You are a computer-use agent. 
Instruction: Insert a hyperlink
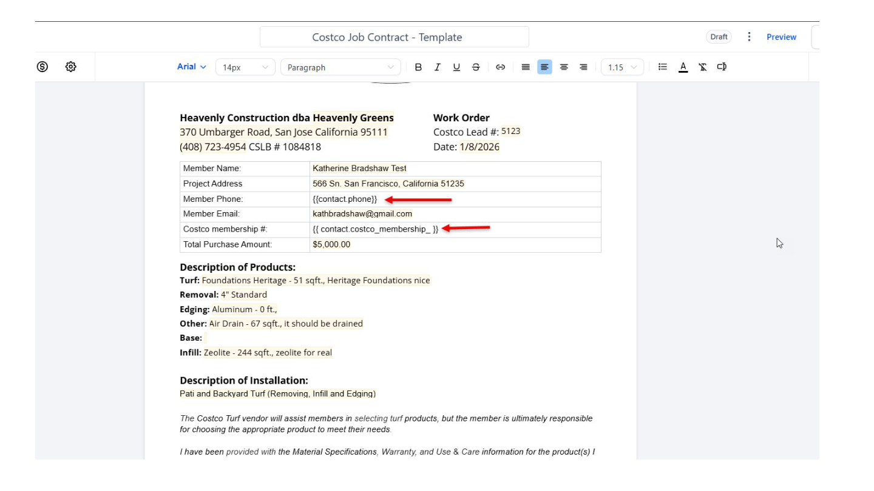[500, 67]
